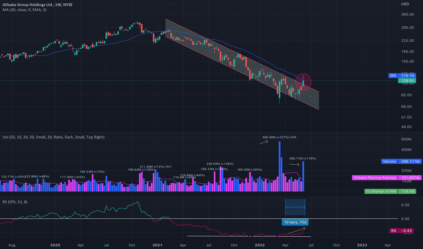Image resolution: width=423 pixels, height=249 pixels.
Task: Select the 288.11M (+118%) volume annotation
Action: 302,158
